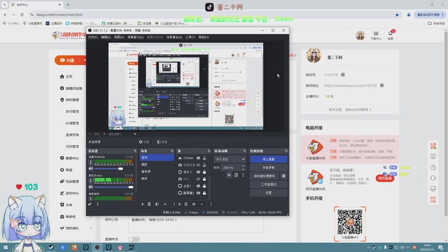The height and width of the screenshot is (252, 448).
Task: Click red 网页直播 button
Action: point(385,178)
